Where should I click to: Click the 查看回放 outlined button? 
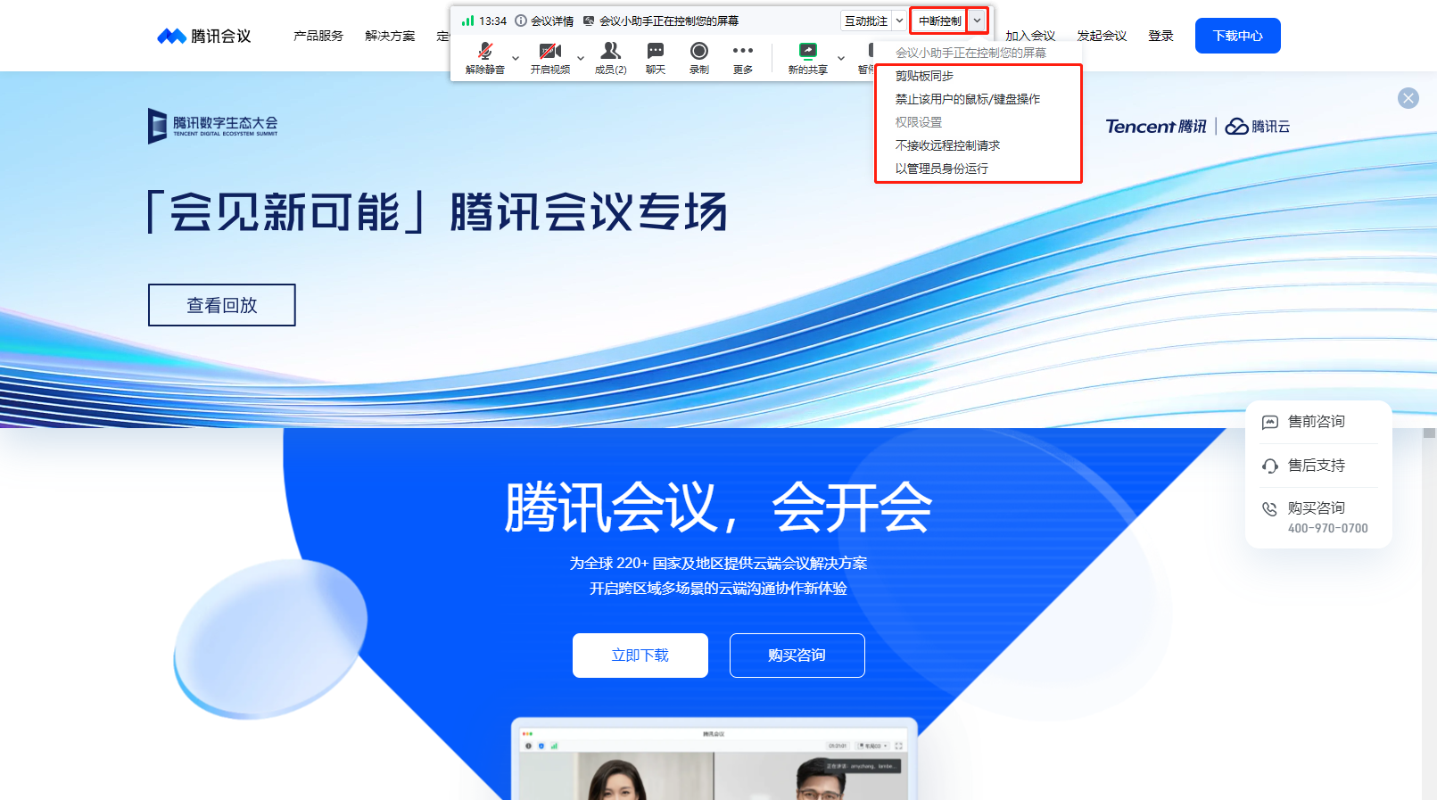point(222,305)
